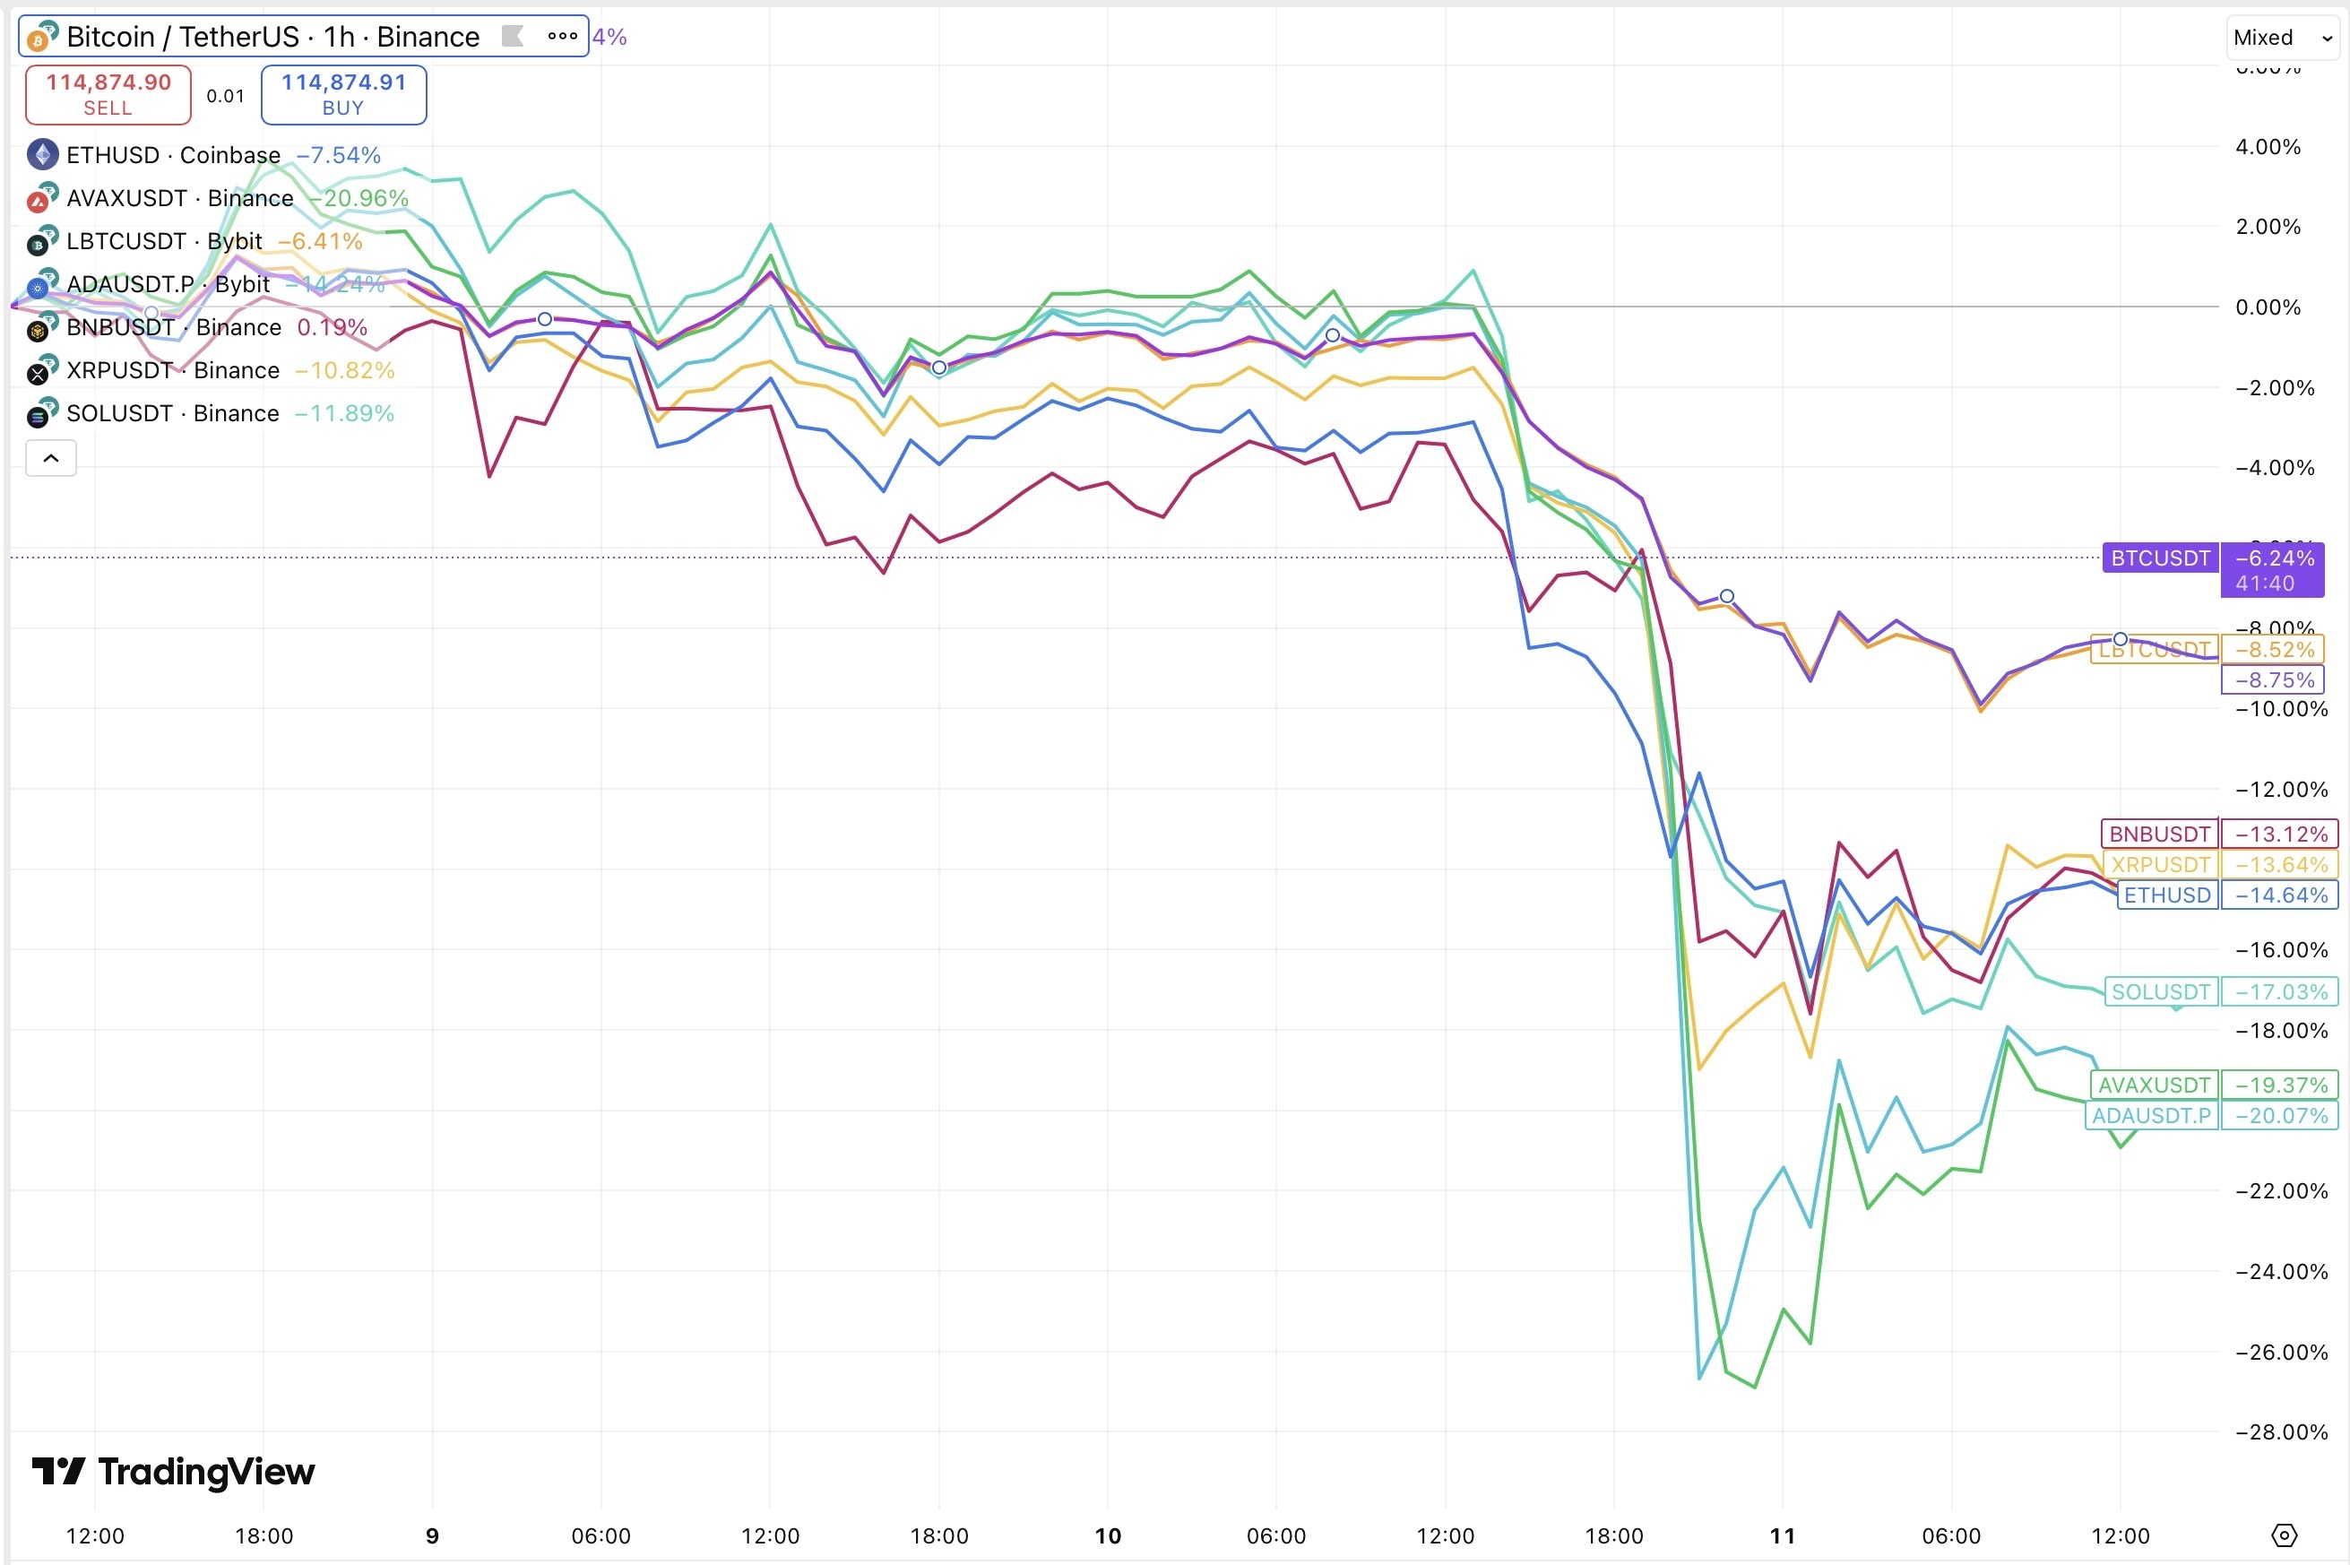Click the Ethereum ETHUSD logo icon
This screenshot has width=2350, height=1565.
(42, 155)
